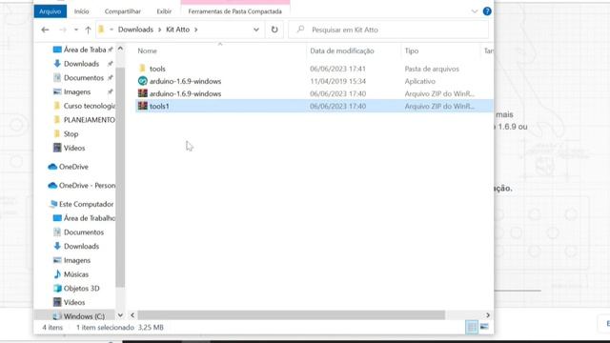Open pinned Downloads in quick access
The width and height of the screenshot is (610, 343).
tap(81, 64)
